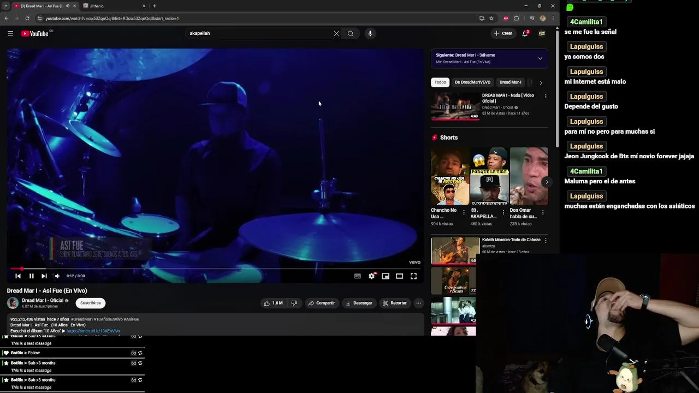Image resolution: width=699 pixels, height=393 pixels.
Task: Switch to miniplayer mode
Action: click(386, 276)
